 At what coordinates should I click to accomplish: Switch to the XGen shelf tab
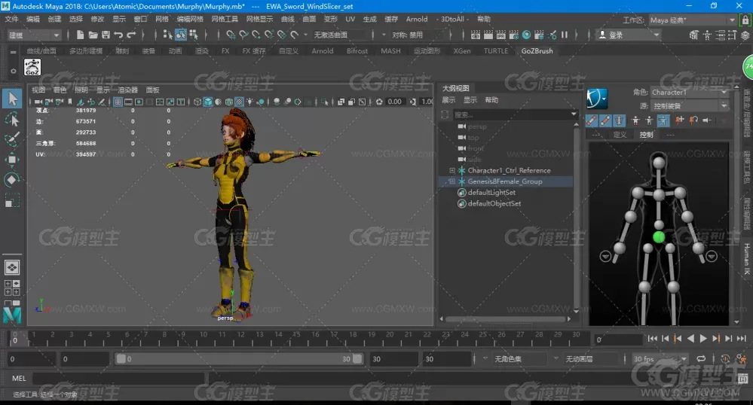(x=462, y=51)
